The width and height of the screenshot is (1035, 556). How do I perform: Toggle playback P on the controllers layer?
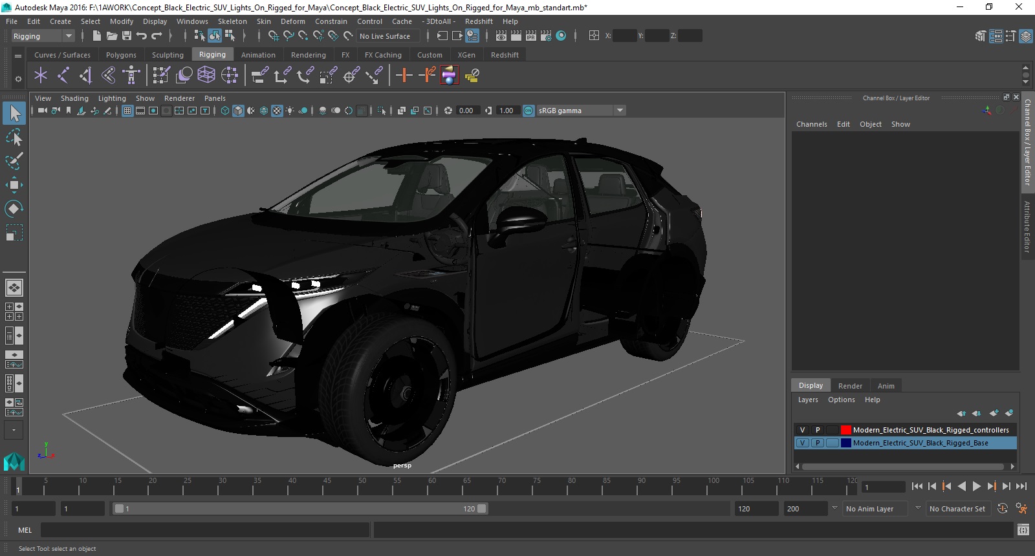click(x=818, y=430)
